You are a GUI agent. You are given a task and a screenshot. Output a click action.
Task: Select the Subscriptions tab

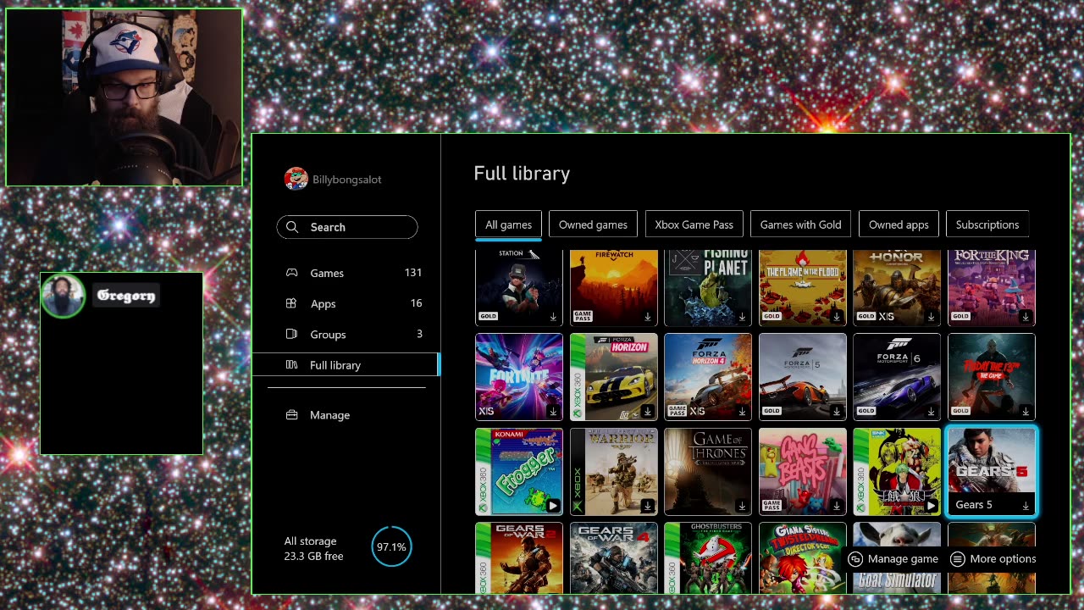987,225
